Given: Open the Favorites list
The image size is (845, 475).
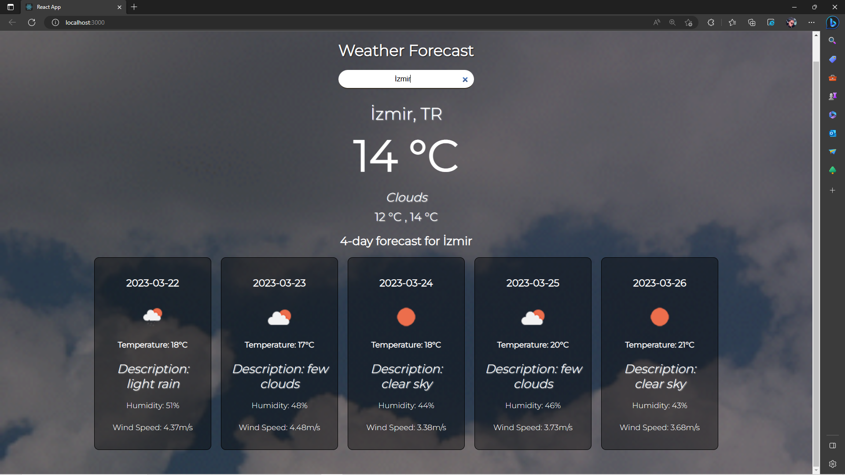Looking at the screenshot, I should [732, 22].
